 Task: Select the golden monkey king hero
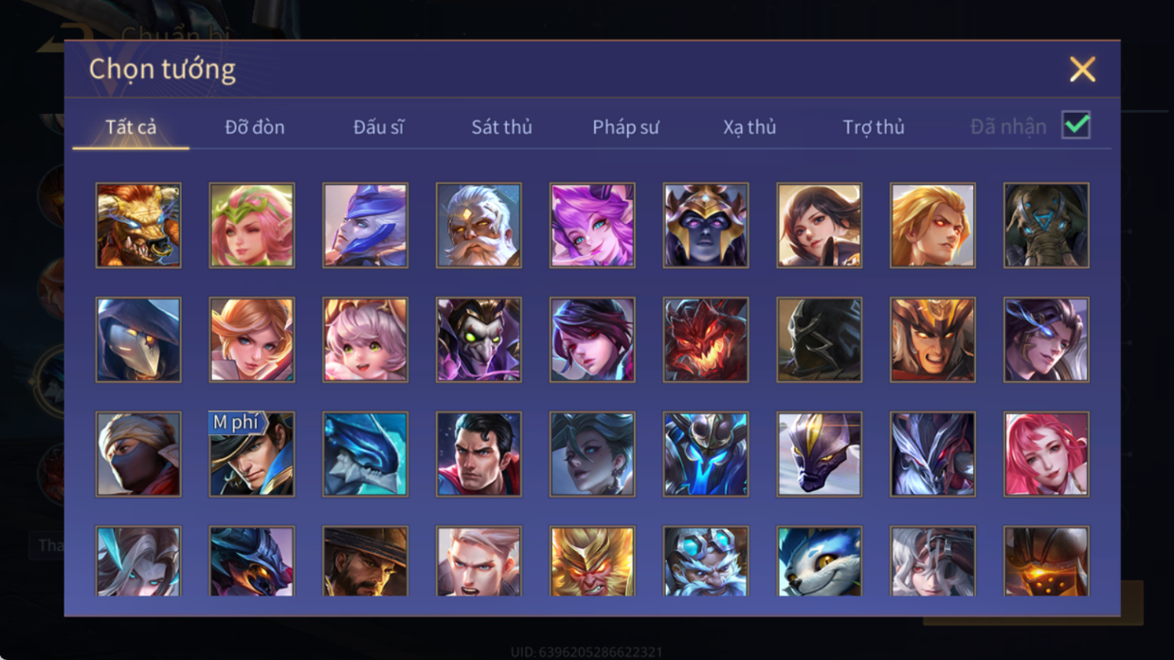tap(592, 561)
